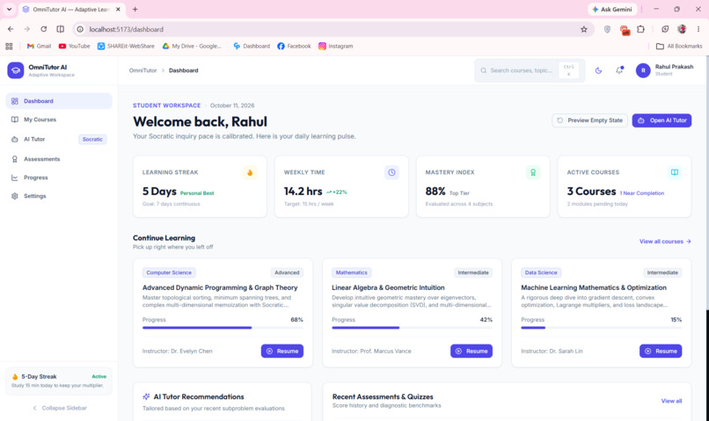
Task: Click the OmniTutor AI graduation cap logo
Action: pos(15,70)
